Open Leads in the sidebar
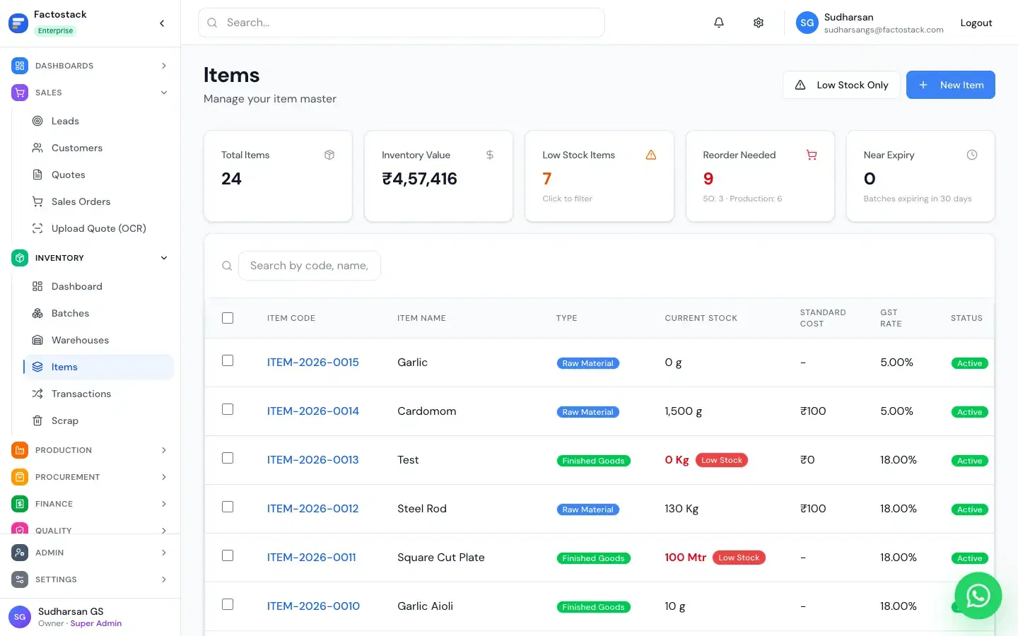The image size is (1018, 636). tap(98, 121)
